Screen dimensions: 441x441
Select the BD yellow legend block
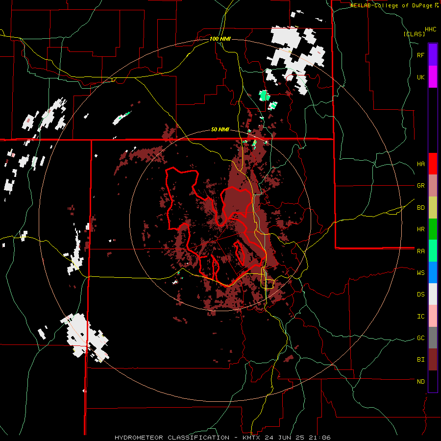(433, 208)
